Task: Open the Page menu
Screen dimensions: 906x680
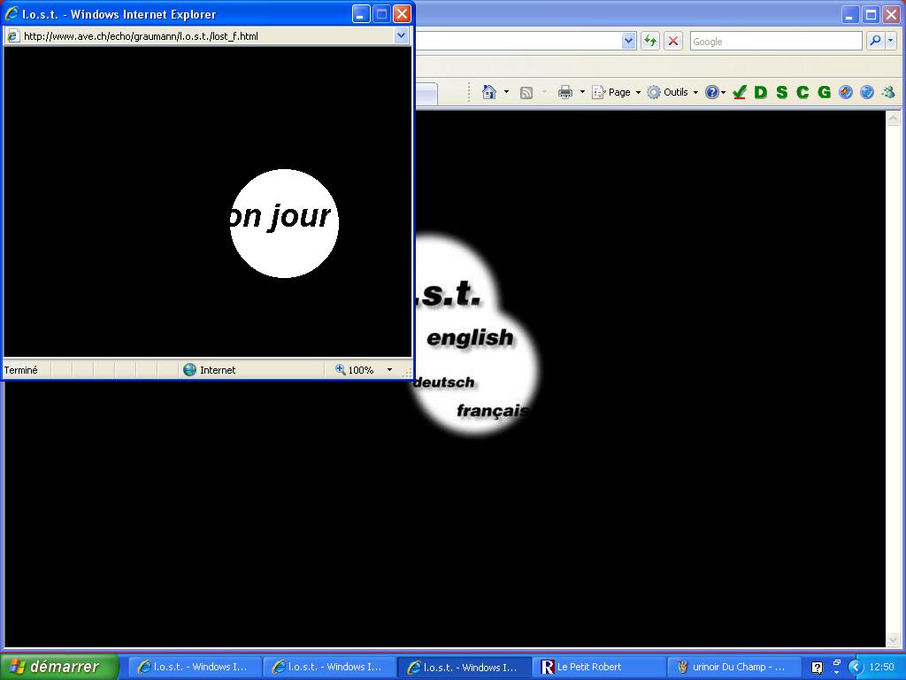Action: pos(618,92)
